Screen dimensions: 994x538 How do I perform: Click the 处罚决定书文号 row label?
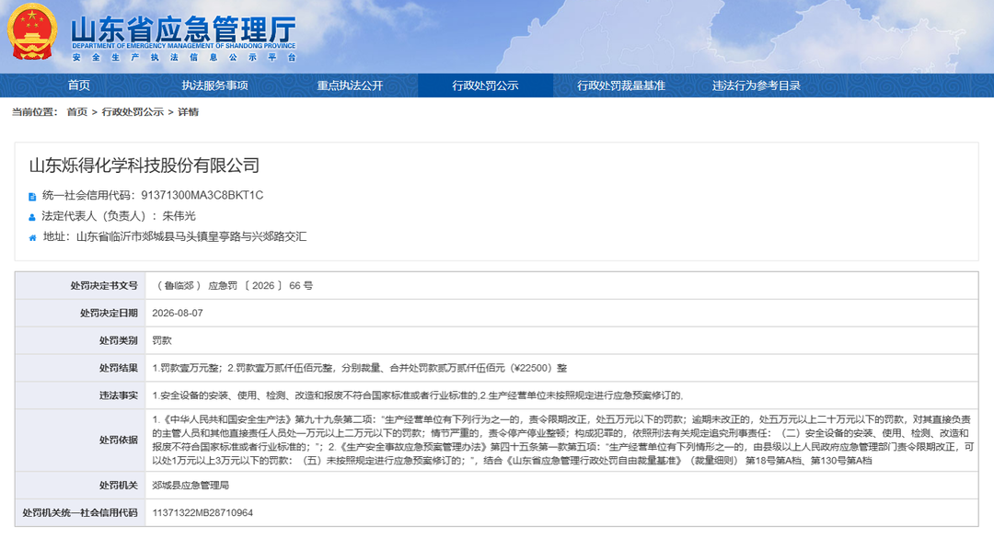[104, 286]
